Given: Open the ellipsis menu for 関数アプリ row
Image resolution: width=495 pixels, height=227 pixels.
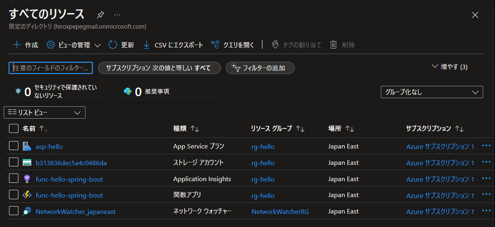Looking at the screenshot, I should click(x=486, y=194).
